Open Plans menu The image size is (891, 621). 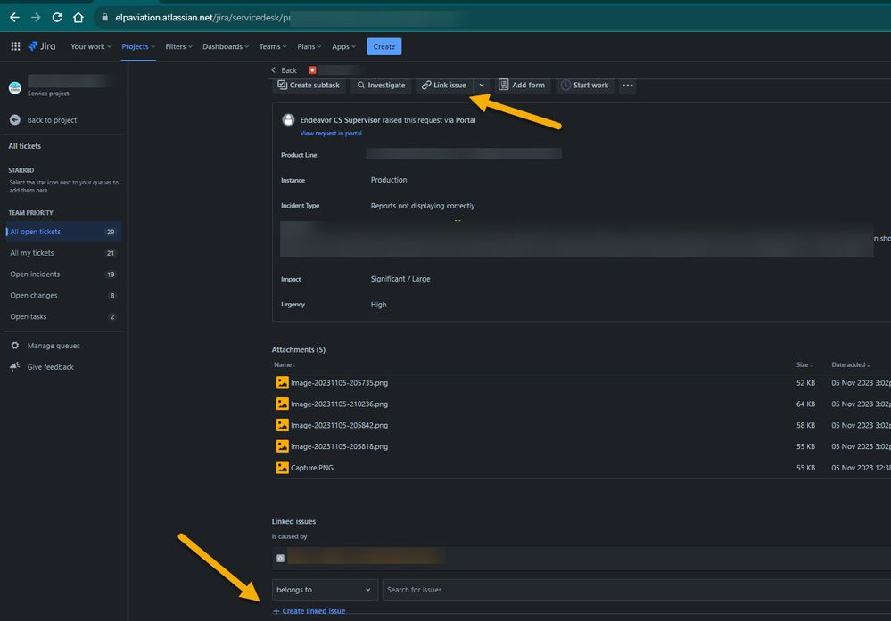[309, 46]
